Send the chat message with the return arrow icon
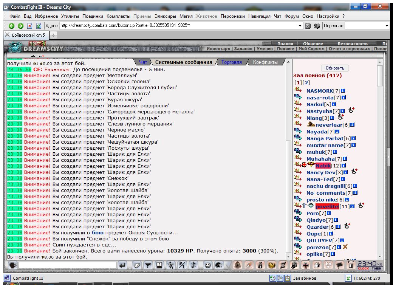Screen dimensions: 393x285 coord(122,265)
